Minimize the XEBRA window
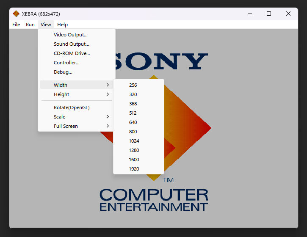 [250, 14]
